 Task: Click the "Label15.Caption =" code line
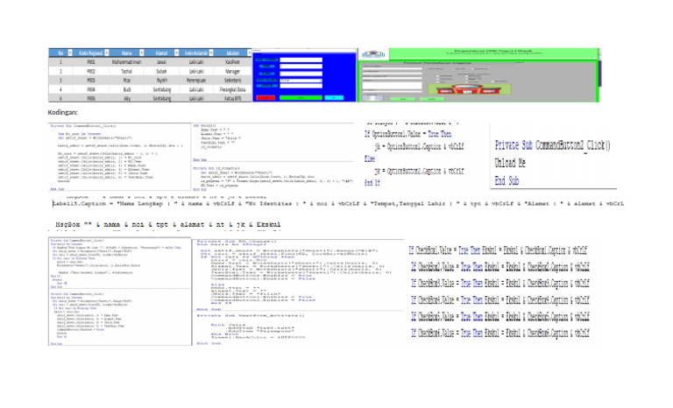click(337, 204)
